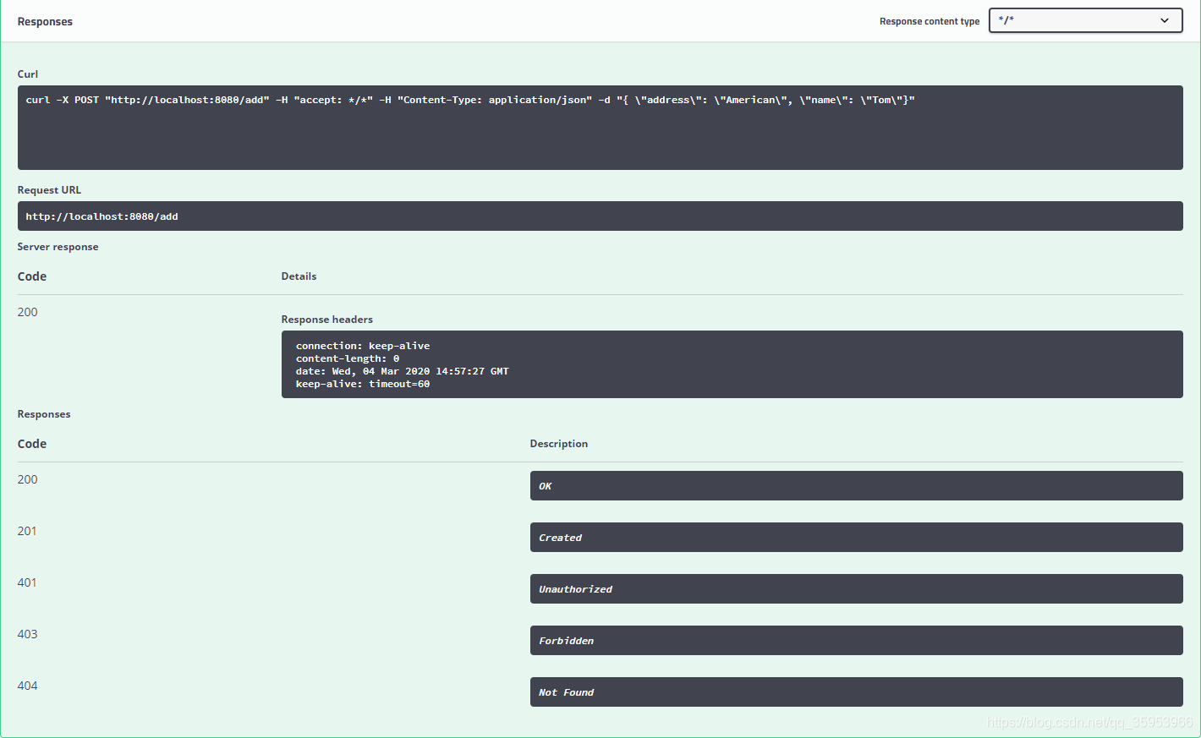This screenshot has height=738, width=1201.
Task: Click the Response headers code block
Action: [x=732, y=364]
